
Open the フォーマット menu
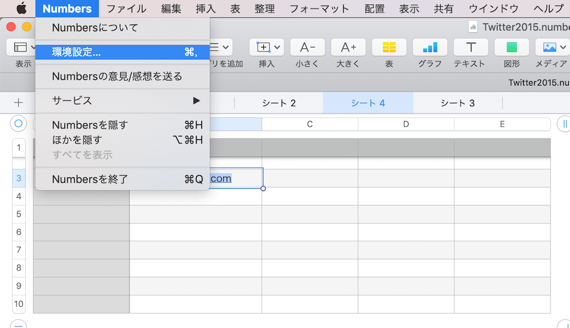(319, 9)
